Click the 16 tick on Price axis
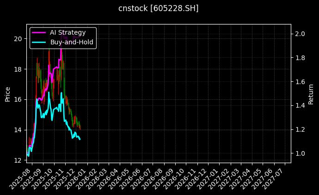 (x=18, y=99)
